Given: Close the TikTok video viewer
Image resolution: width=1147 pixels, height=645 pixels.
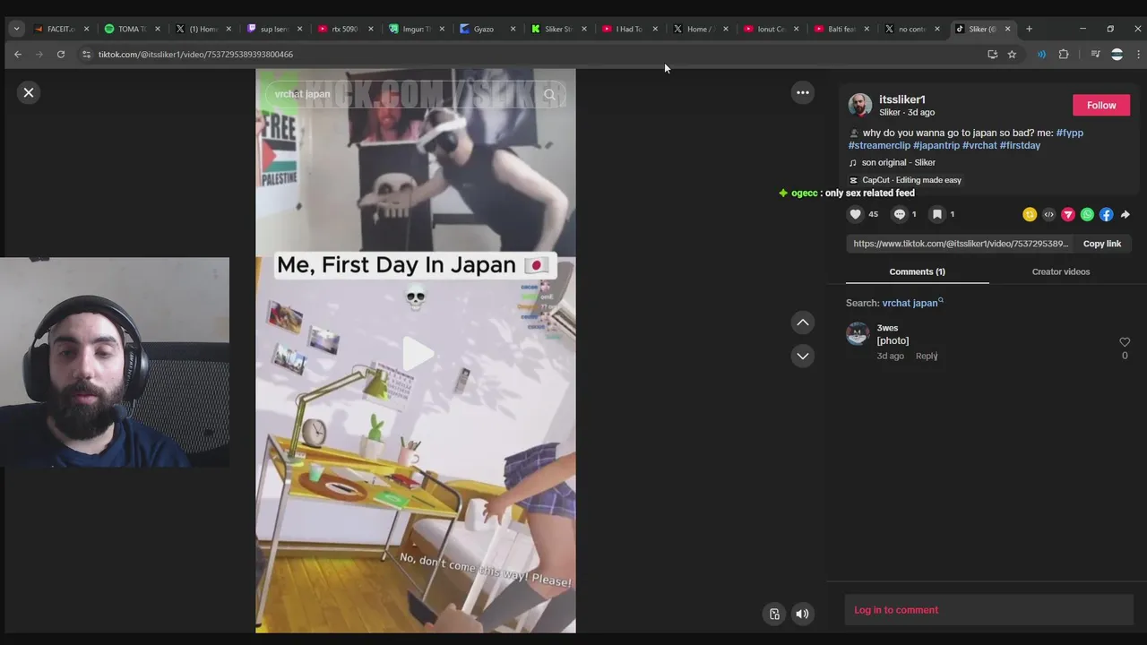Looking at the screenshot, I should [29, 92].
